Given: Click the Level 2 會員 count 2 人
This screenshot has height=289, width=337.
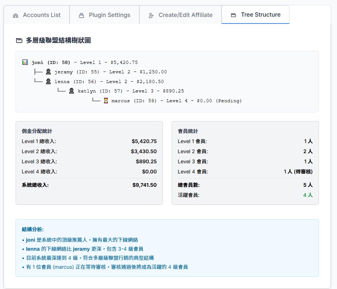Looking at the screenshot, I should click(308, 151).
